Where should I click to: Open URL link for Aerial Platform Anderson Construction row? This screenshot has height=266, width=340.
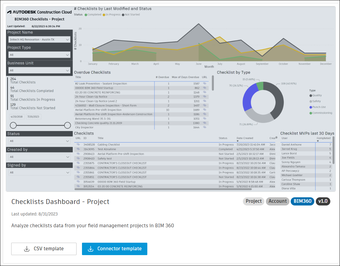[x=204, y=114]
